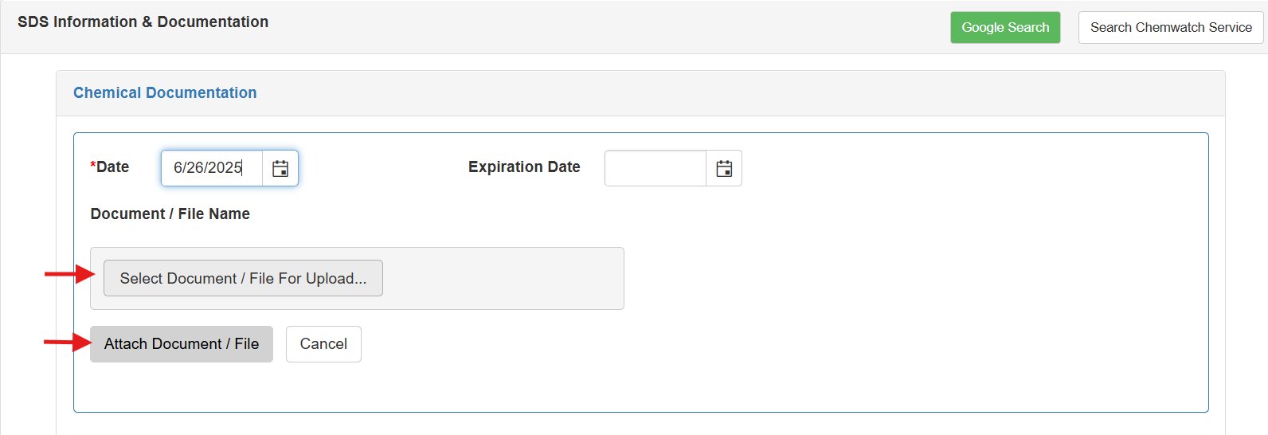Click the bold Date field label
Screen dimensions: 1268x435
[x=113, y=167]
